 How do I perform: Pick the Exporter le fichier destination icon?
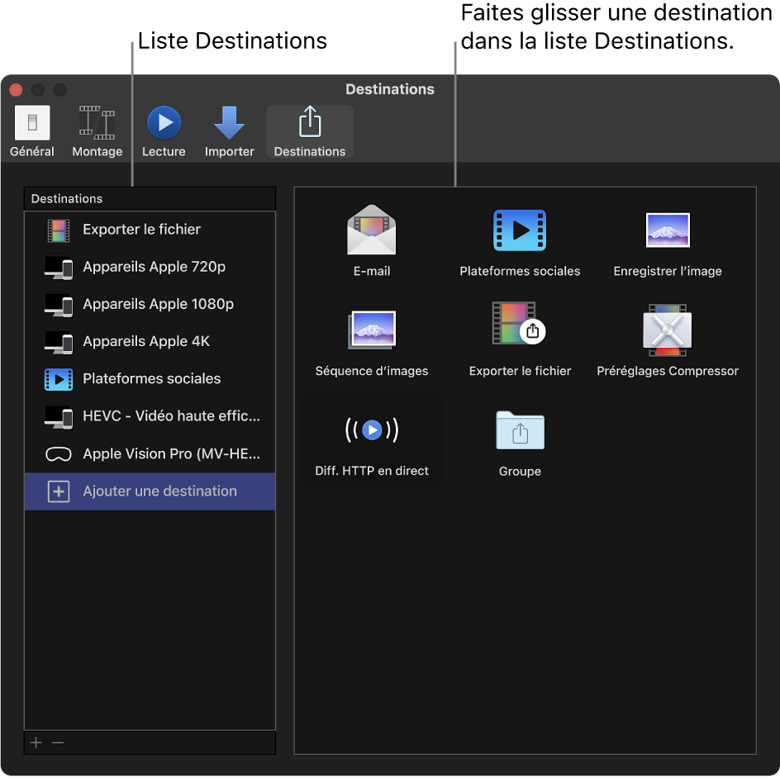(x=519, y=339)
